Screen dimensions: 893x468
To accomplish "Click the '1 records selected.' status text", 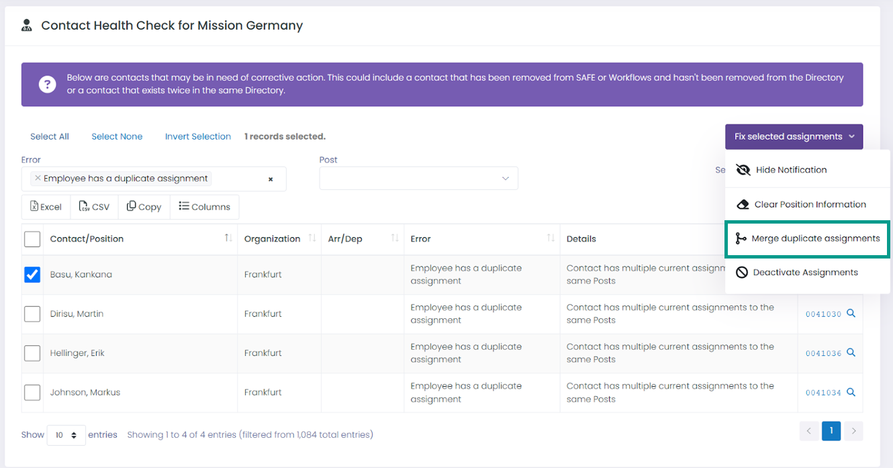I will 285,136.
